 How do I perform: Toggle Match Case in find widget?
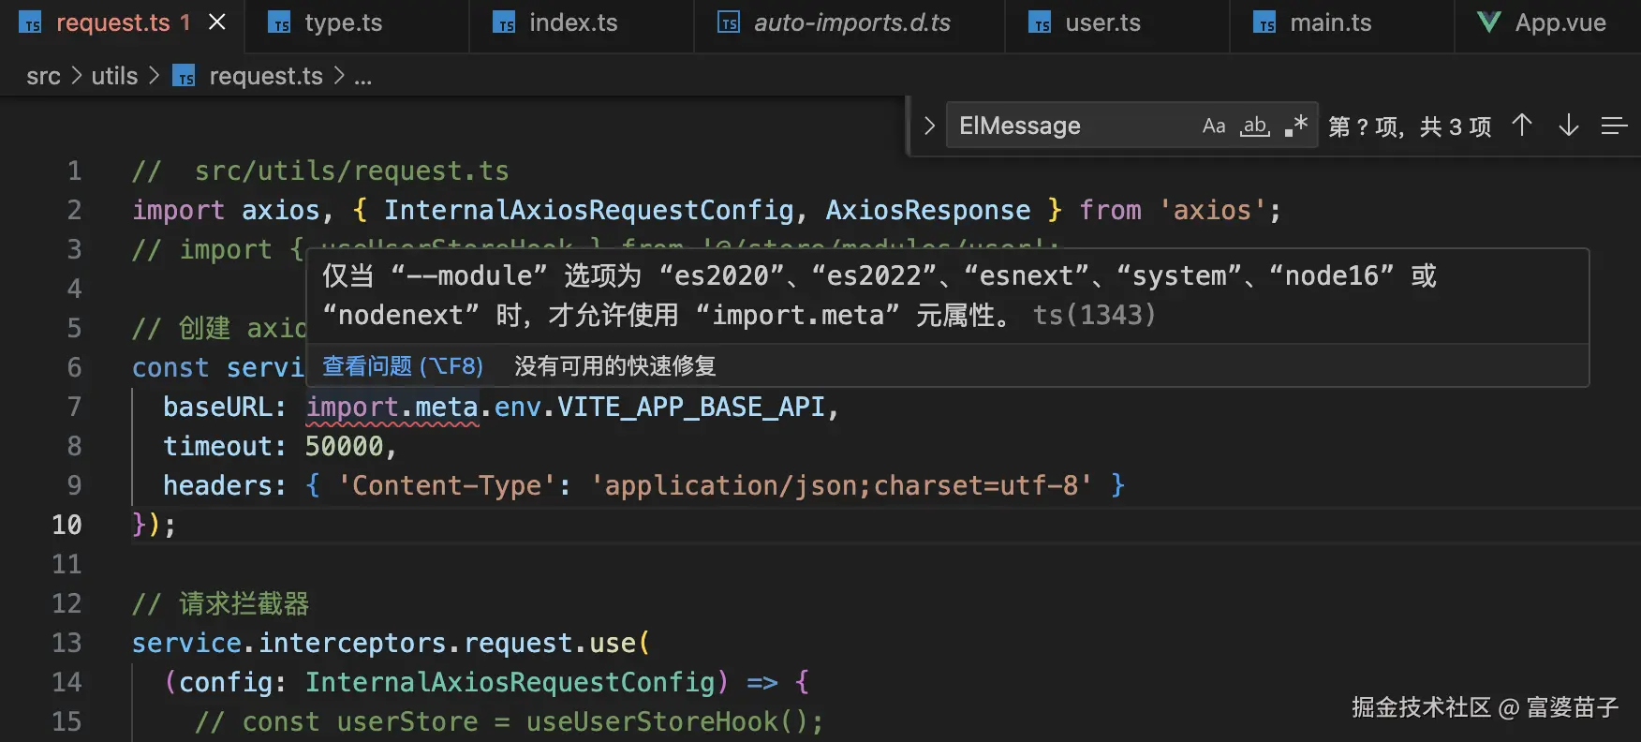(x=1214, y=126)
